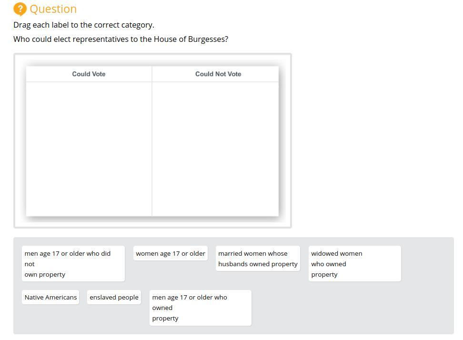Viewport: 463px width, 340px height.
Task: Choose the Native Americans label
Action: pos(50,297)
